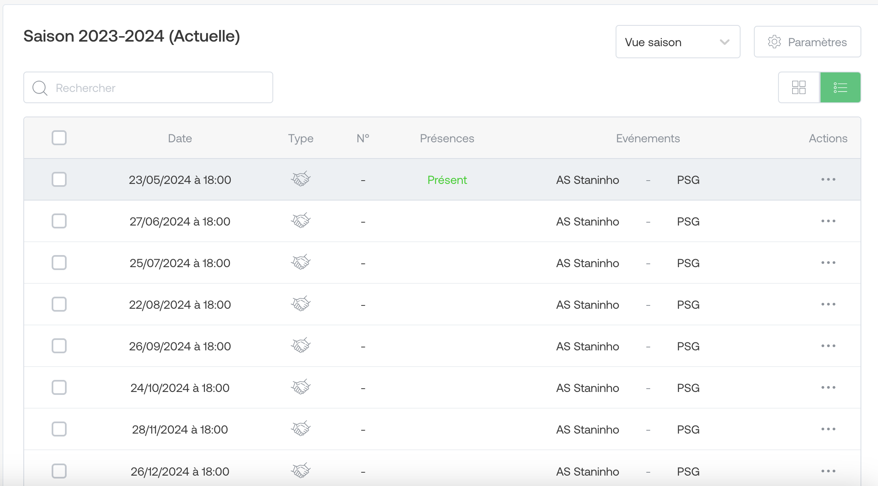Check the 26/12/2024 row checkbox
Screen dimensions: 878x486
pos(59,471)
